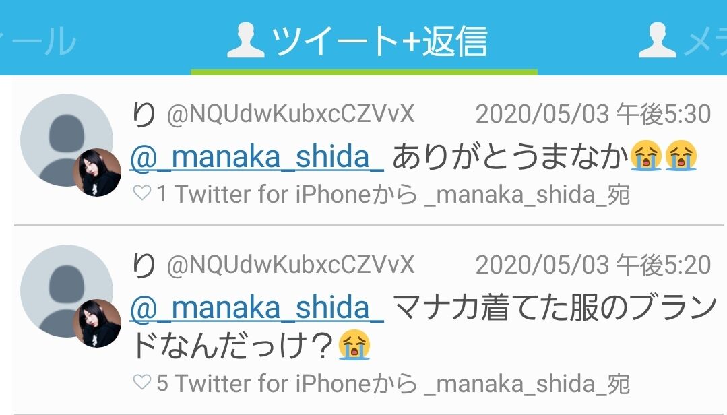Like the マナカ着てた服 tweet via heart icon

pyautogui.click(x=142, y=383)
